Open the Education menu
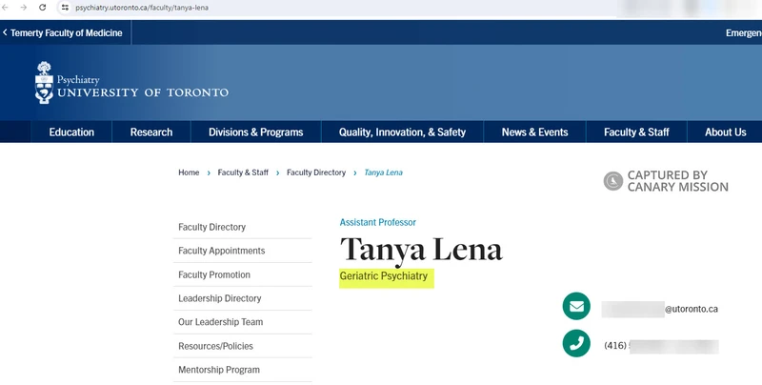762x385 pixels. (71, 132)
